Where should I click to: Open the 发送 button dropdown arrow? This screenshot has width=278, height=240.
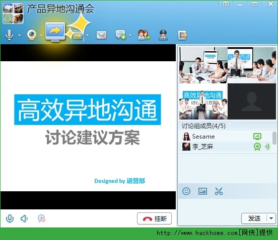[x=271, y=218]
